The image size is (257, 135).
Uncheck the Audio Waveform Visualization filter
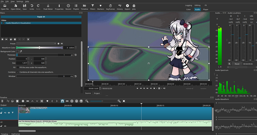coord(4,23)
